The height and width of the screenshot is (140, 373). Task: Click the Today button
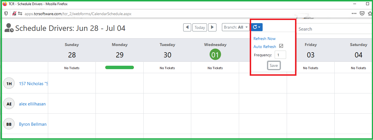tap(200, 27)
